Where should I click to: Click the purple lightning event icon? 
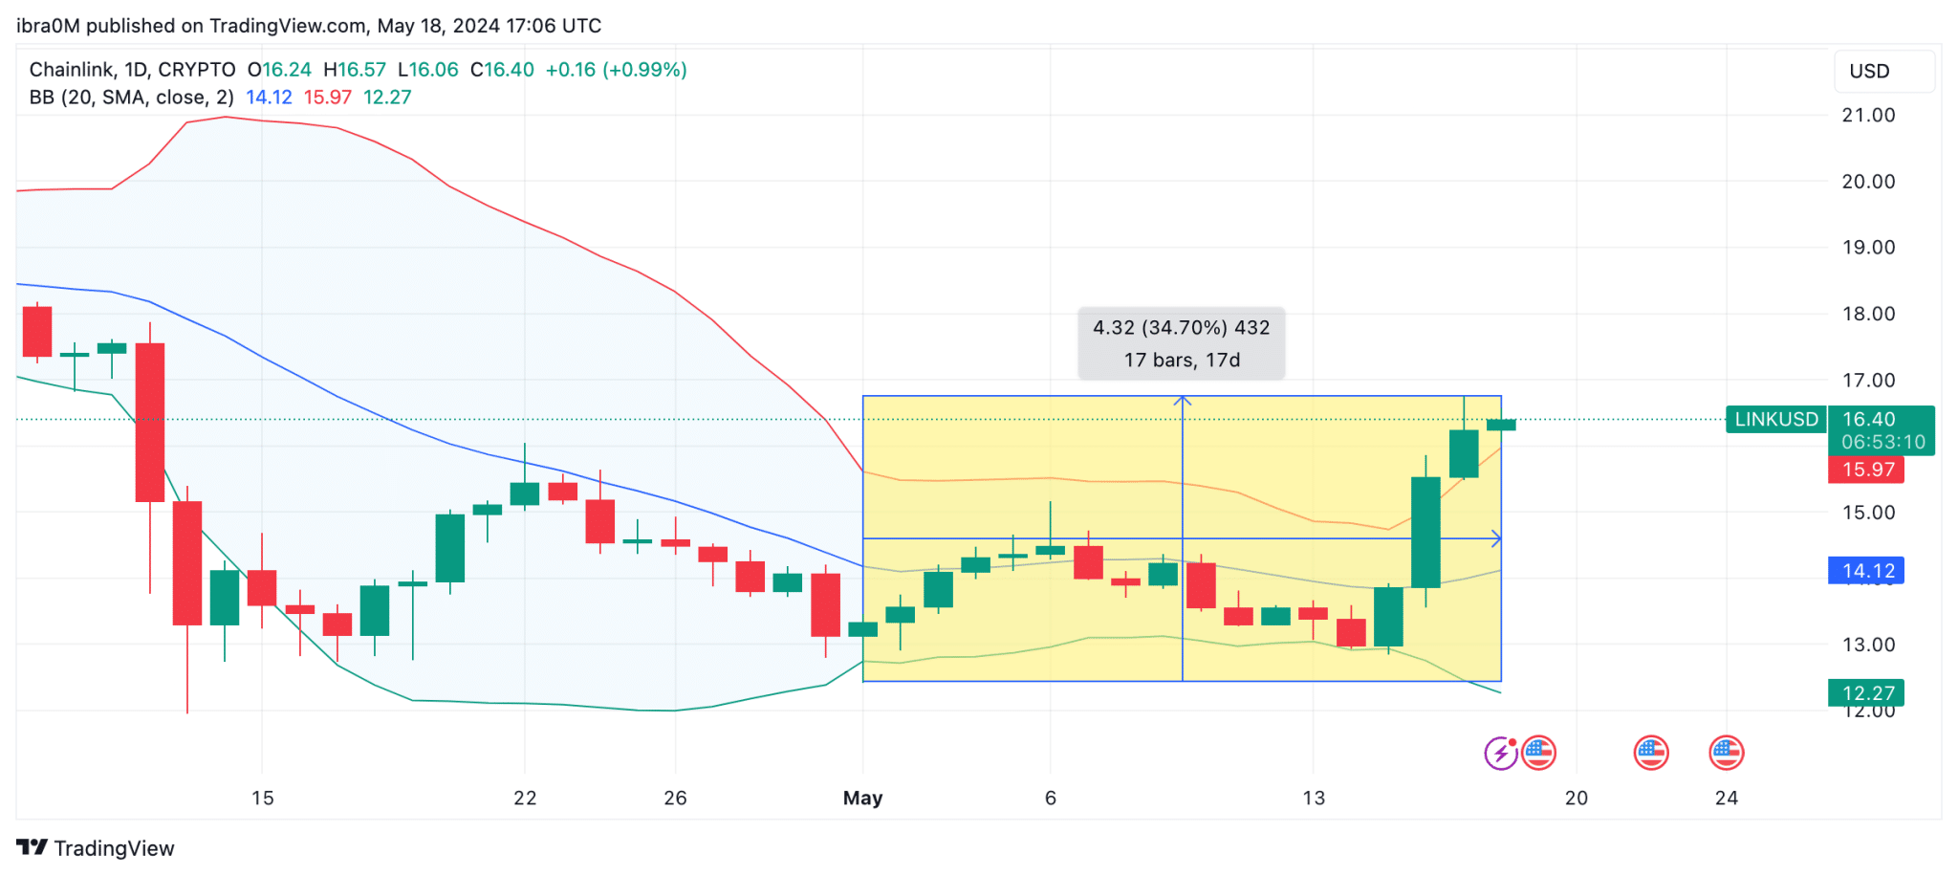pos(1500,754)
